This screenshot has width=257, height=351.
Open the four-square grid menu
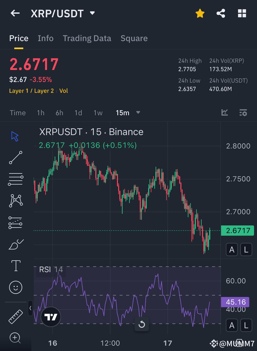[242, 13]
